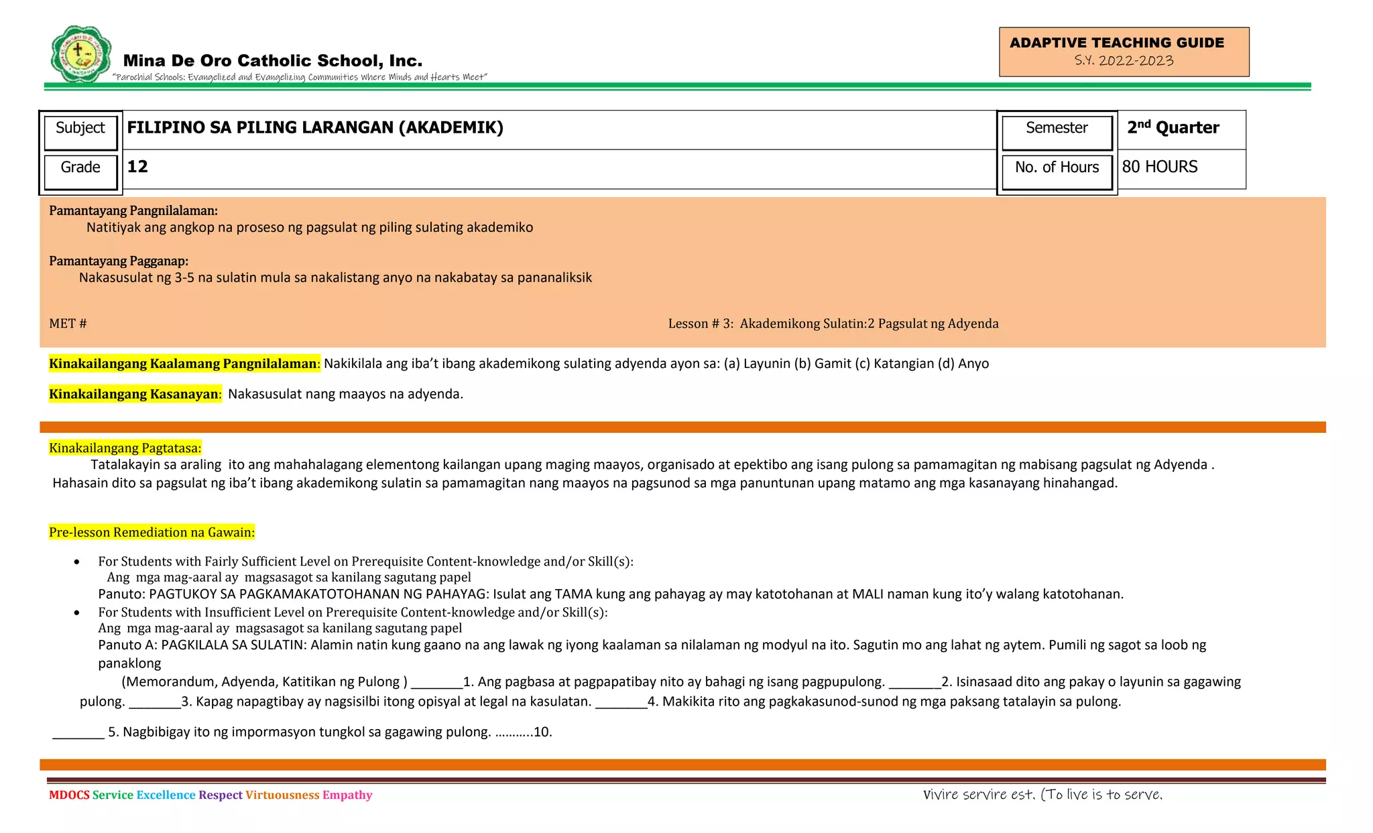
Task: Click the Kinakailangang Pagtatasa highlighted label
Action: [x=125, y=448]
